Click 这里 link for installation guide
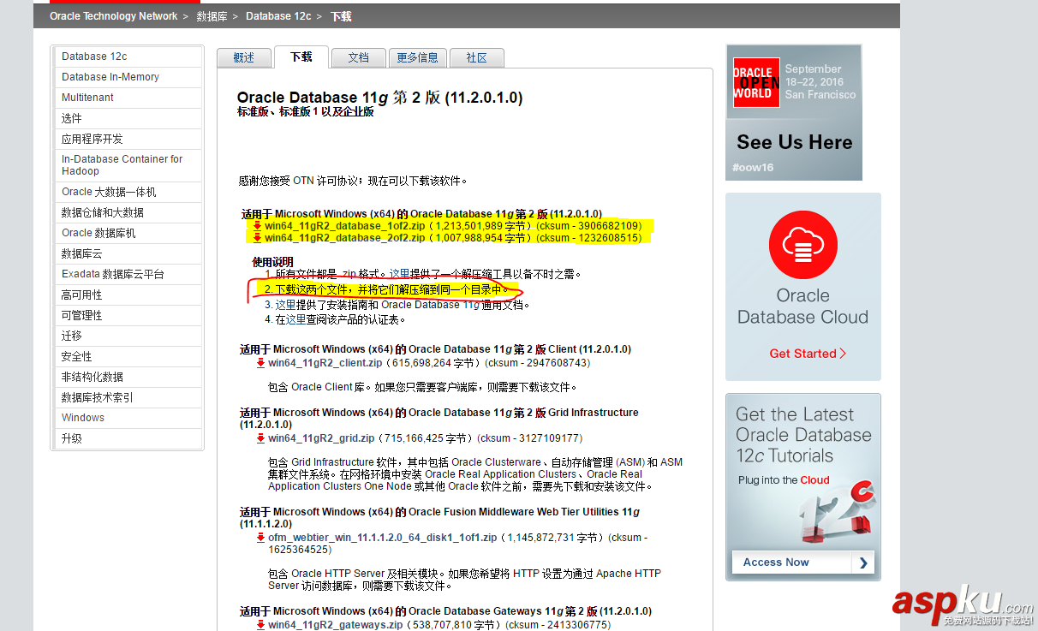The image size is (1038, 631). (x=285, y=305)
